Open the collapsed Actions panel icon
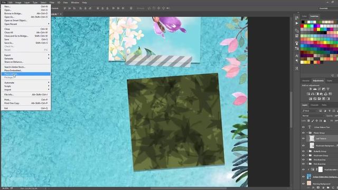The height and width of the screenshot is (190, 338). [297, 23]
